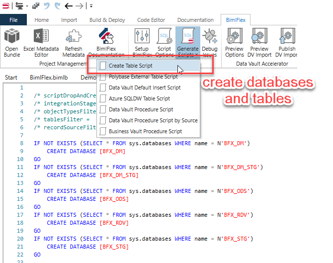The height and width of the screenshot is (263, 333).
Task: Click the Generate Scripts button
Action: pos(188,41)
